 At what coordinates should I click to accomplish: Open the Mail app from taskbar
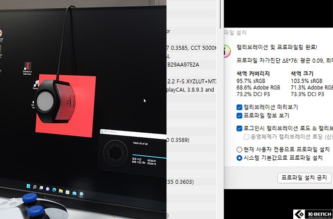74,193
